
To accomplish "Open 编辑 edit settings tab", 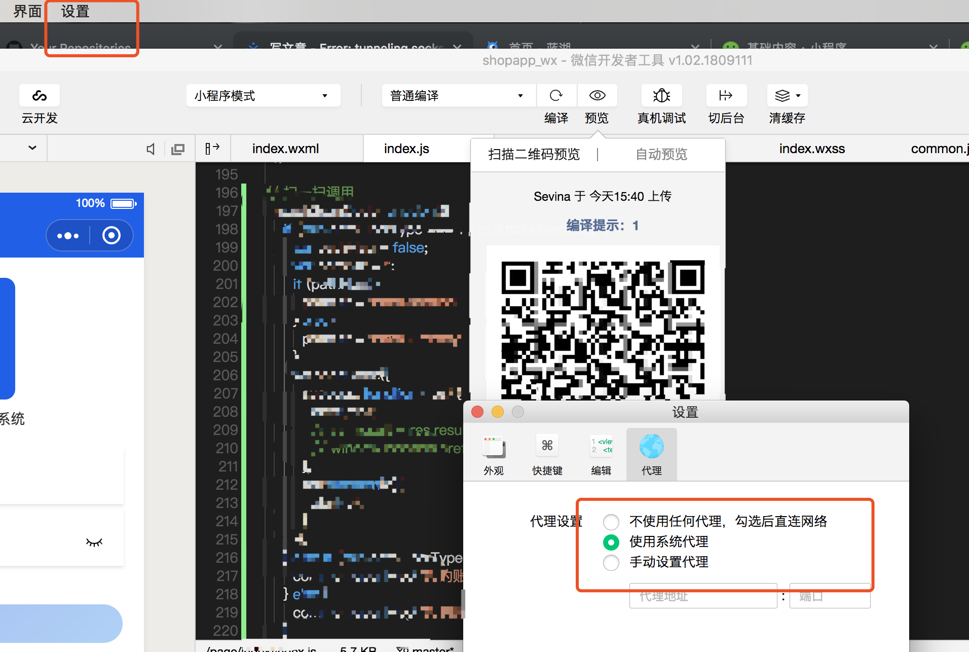I will click(601, 455).
